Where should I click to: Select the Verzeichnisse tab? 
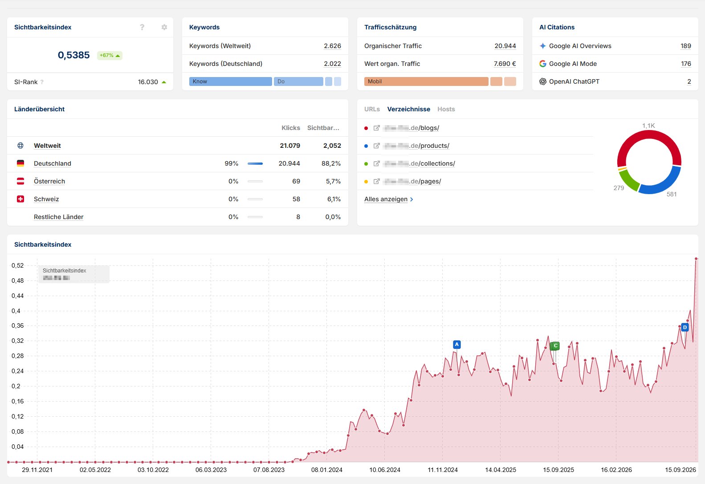coord(409,109)
